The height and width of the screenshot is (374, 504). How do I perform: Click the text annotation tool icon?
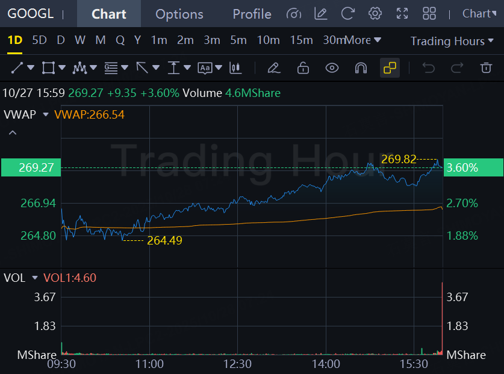point(205,68)
